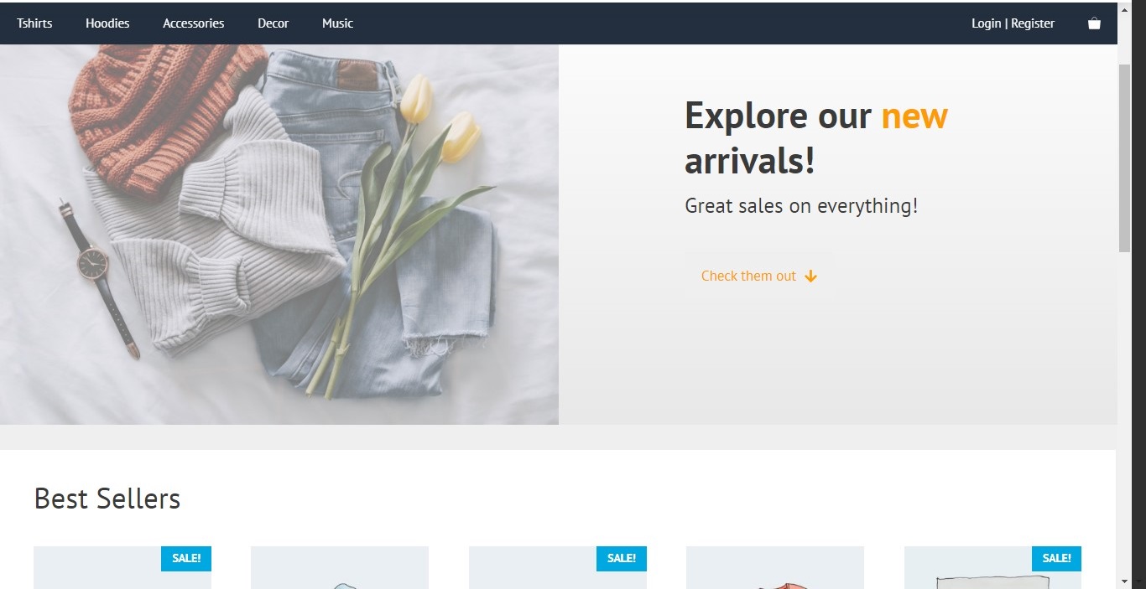Click the Best Sellers heading

107,499
